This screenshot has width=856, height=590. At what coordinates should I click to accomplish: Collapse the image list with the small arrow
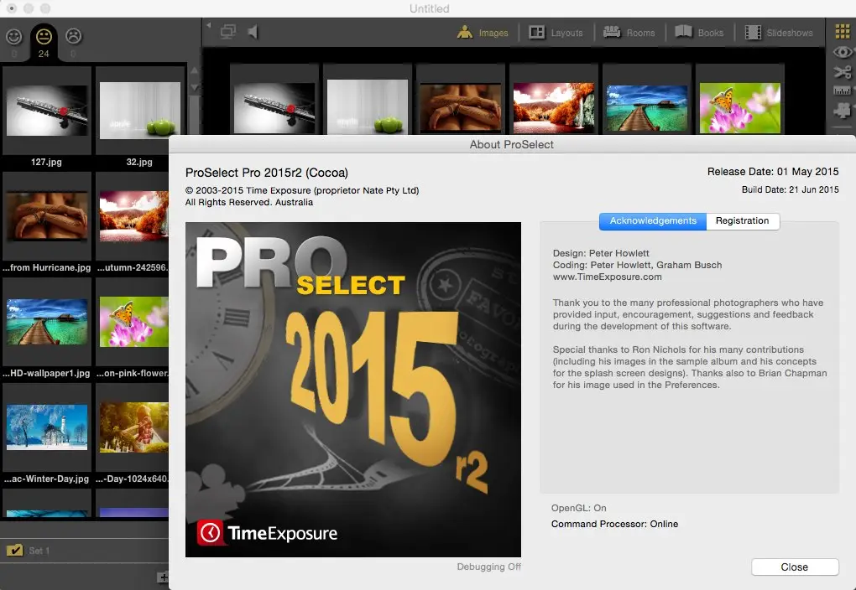point(208,25)
